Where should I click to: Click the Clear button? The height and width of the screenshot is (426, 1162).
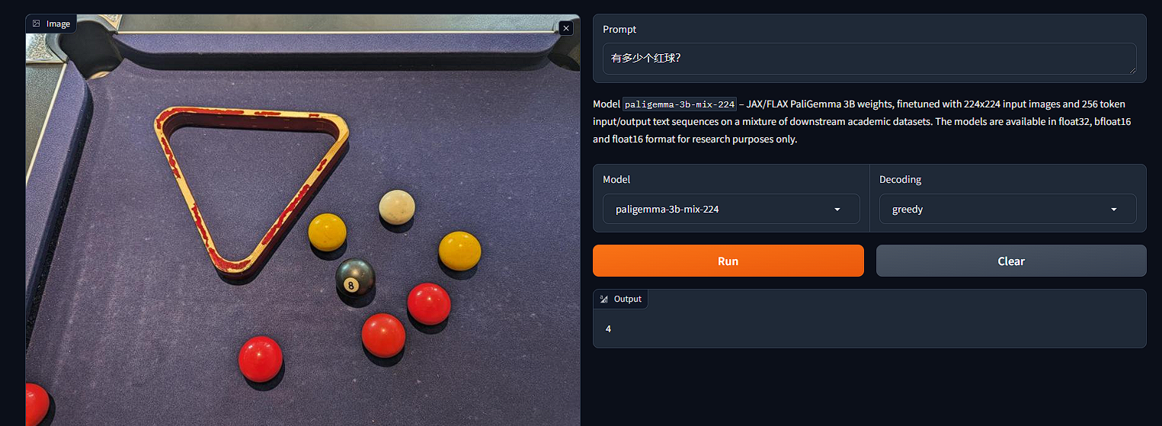click(1011, 261)
